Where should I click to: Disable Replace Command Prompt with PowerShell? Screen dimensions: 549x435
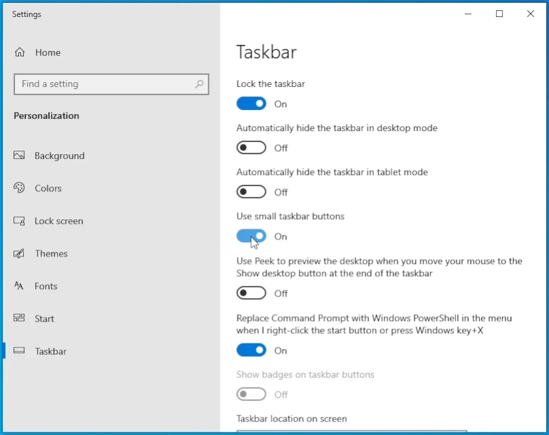(251, 349)
